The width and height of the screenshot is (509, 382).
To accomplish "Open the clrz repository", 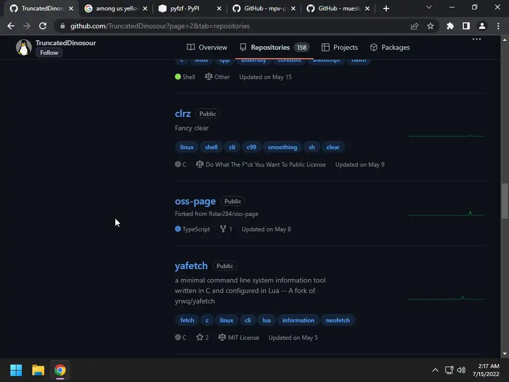I will [183, 114].
